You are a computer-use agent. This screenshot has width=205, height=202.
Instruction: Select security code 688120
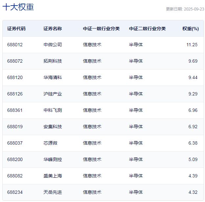tap(15, 77)
